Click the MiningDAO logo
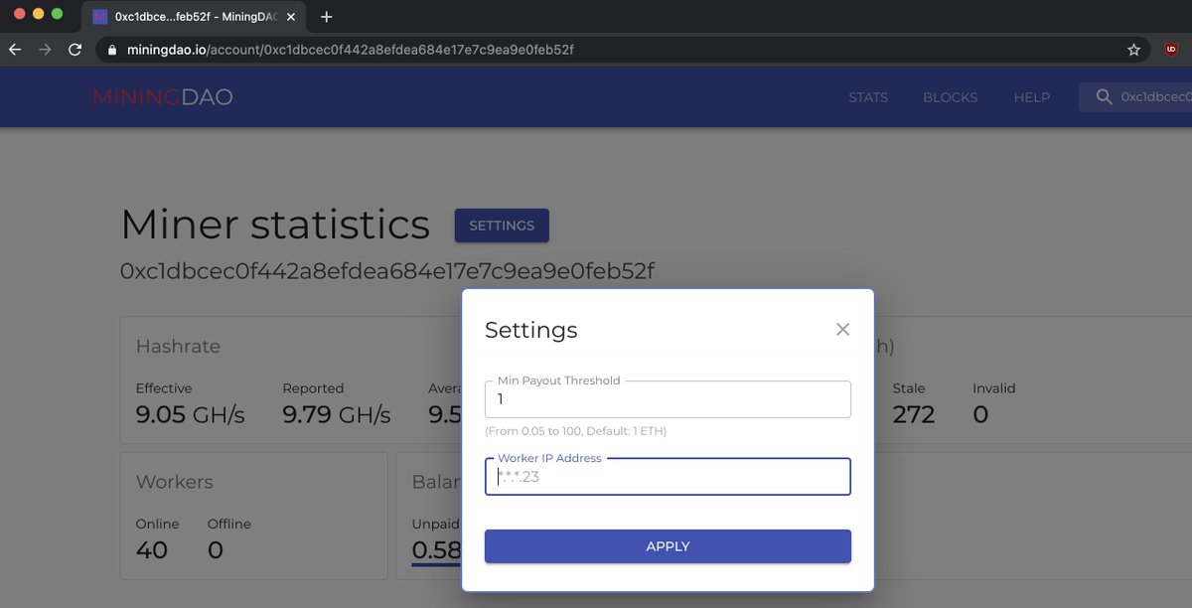The image size is (1192, 608). point(163,97)
